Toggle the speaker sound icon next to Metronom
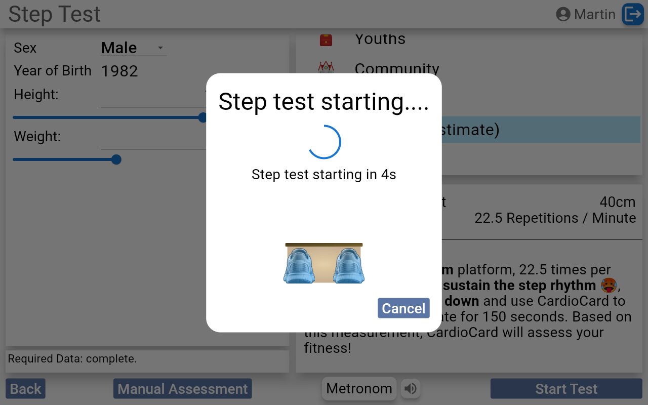The image size is (648, 405). click(x=411, y=389)
